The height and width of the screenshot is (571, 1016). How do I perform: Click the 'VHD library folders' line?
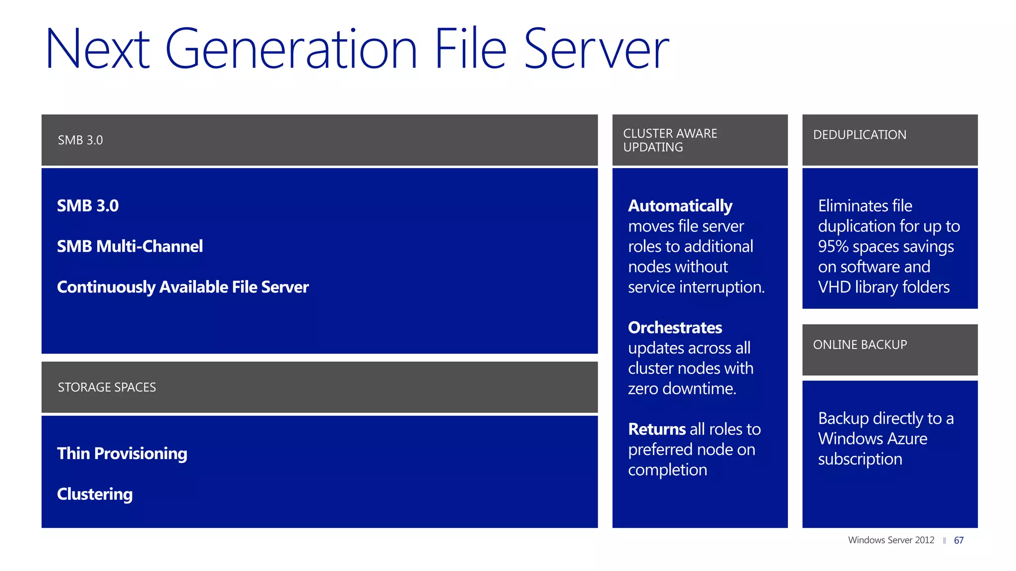pos(884,287)
